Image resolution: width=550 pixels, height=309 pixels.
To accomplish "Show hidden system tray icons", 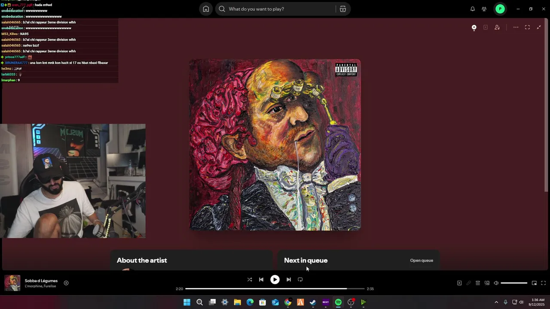I will (496, 303).
